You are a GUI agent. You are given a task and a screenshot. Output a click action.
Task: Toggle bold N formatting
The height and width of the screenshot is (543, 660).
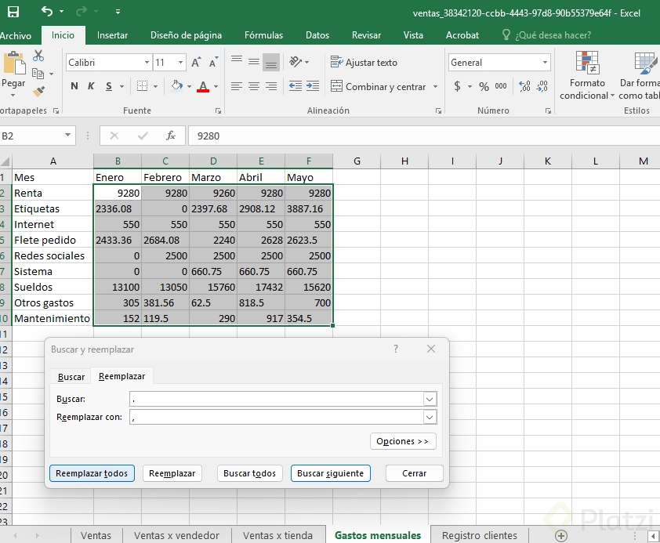click(x=74, y=87)
